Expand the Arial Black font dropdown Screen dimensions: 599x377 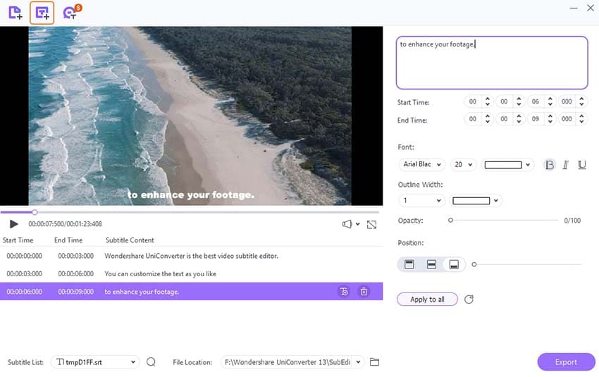coord(421,165)
